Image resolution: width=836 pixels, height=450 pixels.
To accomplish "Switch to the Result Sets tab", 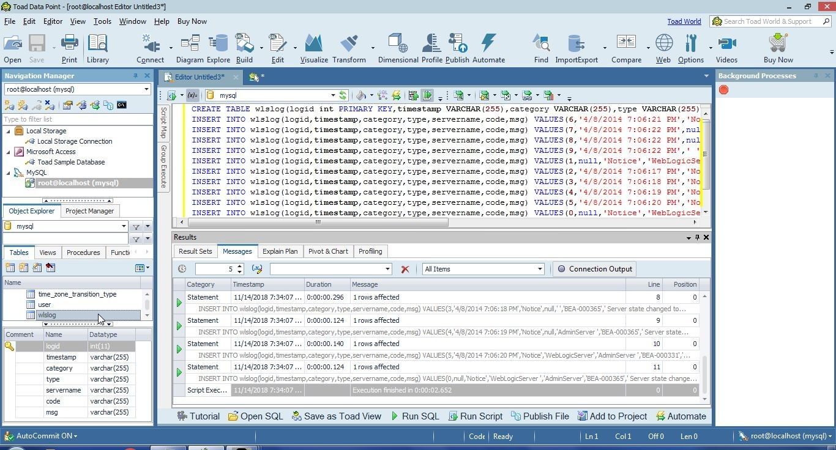I will tap(195, 251).
